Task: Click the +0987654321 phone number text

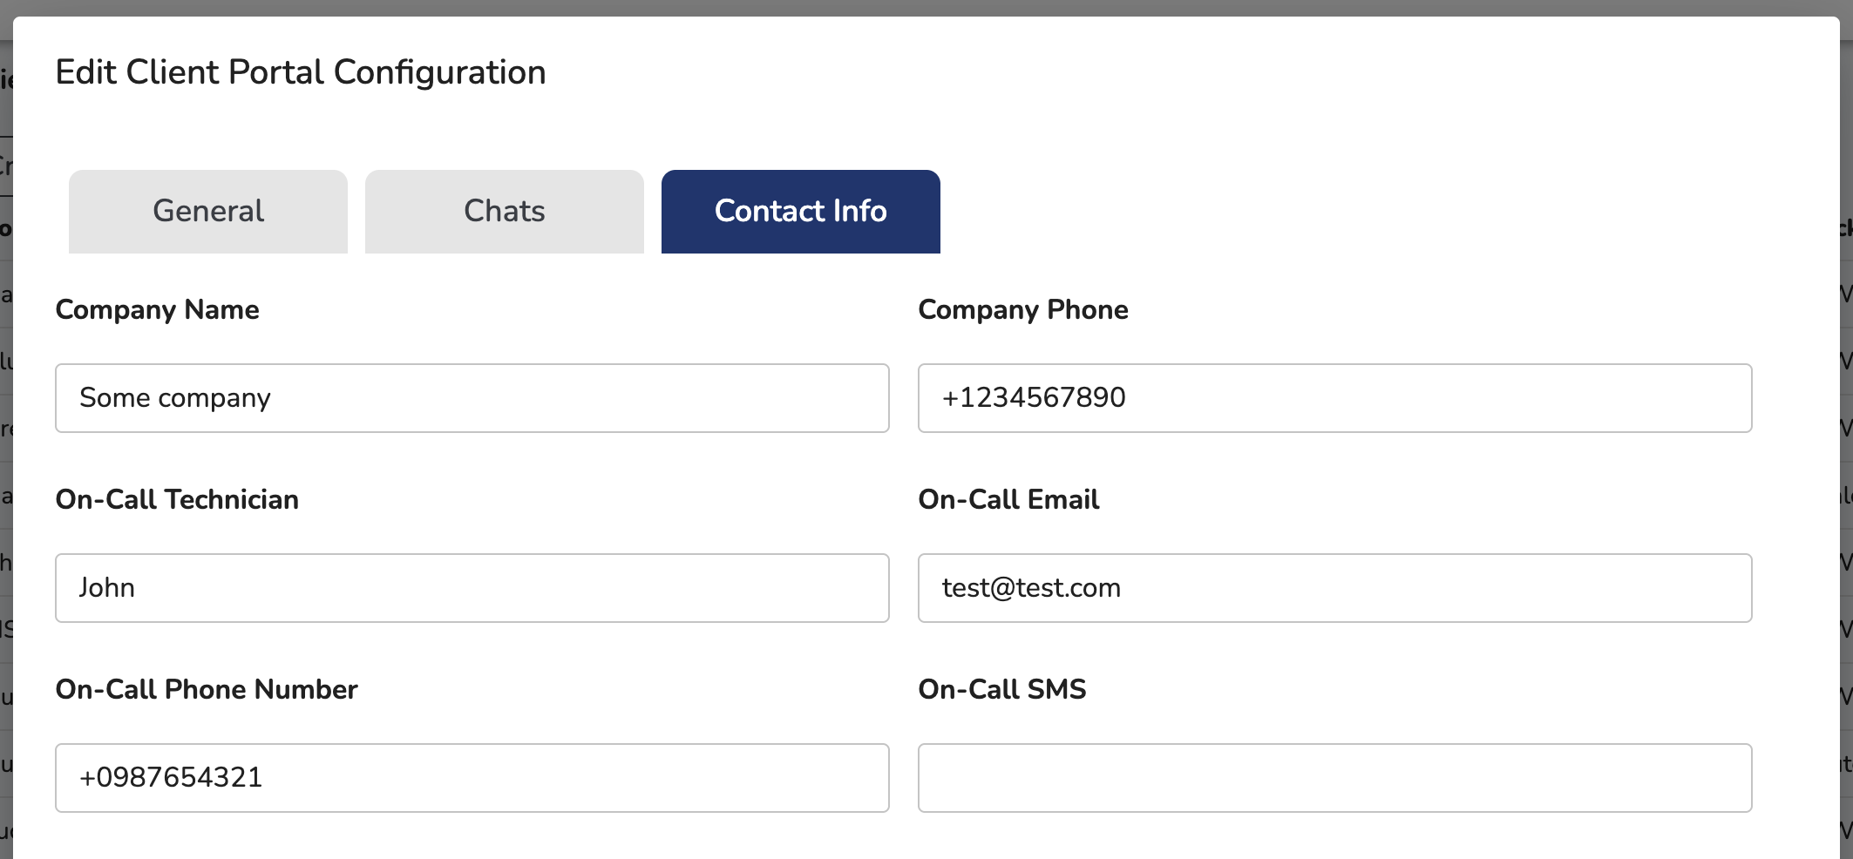Action: [171, 777]
